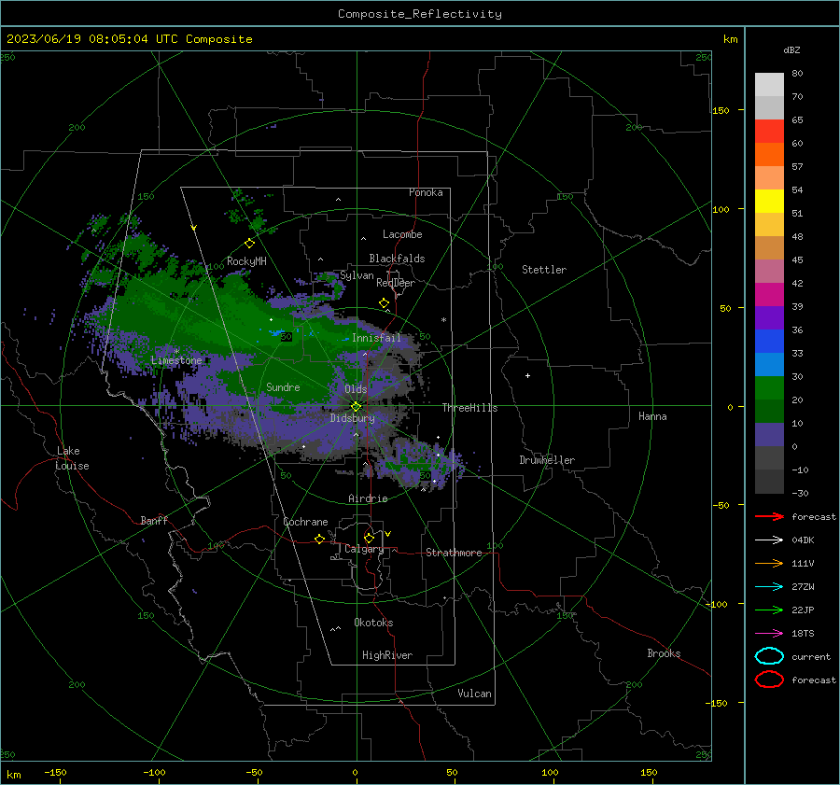This screenshot has width=840, height=785.
Task: Click the yellow diamond marker near RockyMH
Action: point(249,244)
